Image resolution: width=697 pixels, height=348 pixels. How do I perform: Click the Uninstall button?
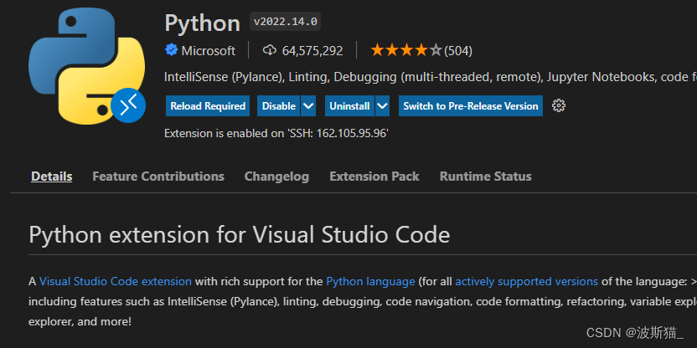coord(349,106)
